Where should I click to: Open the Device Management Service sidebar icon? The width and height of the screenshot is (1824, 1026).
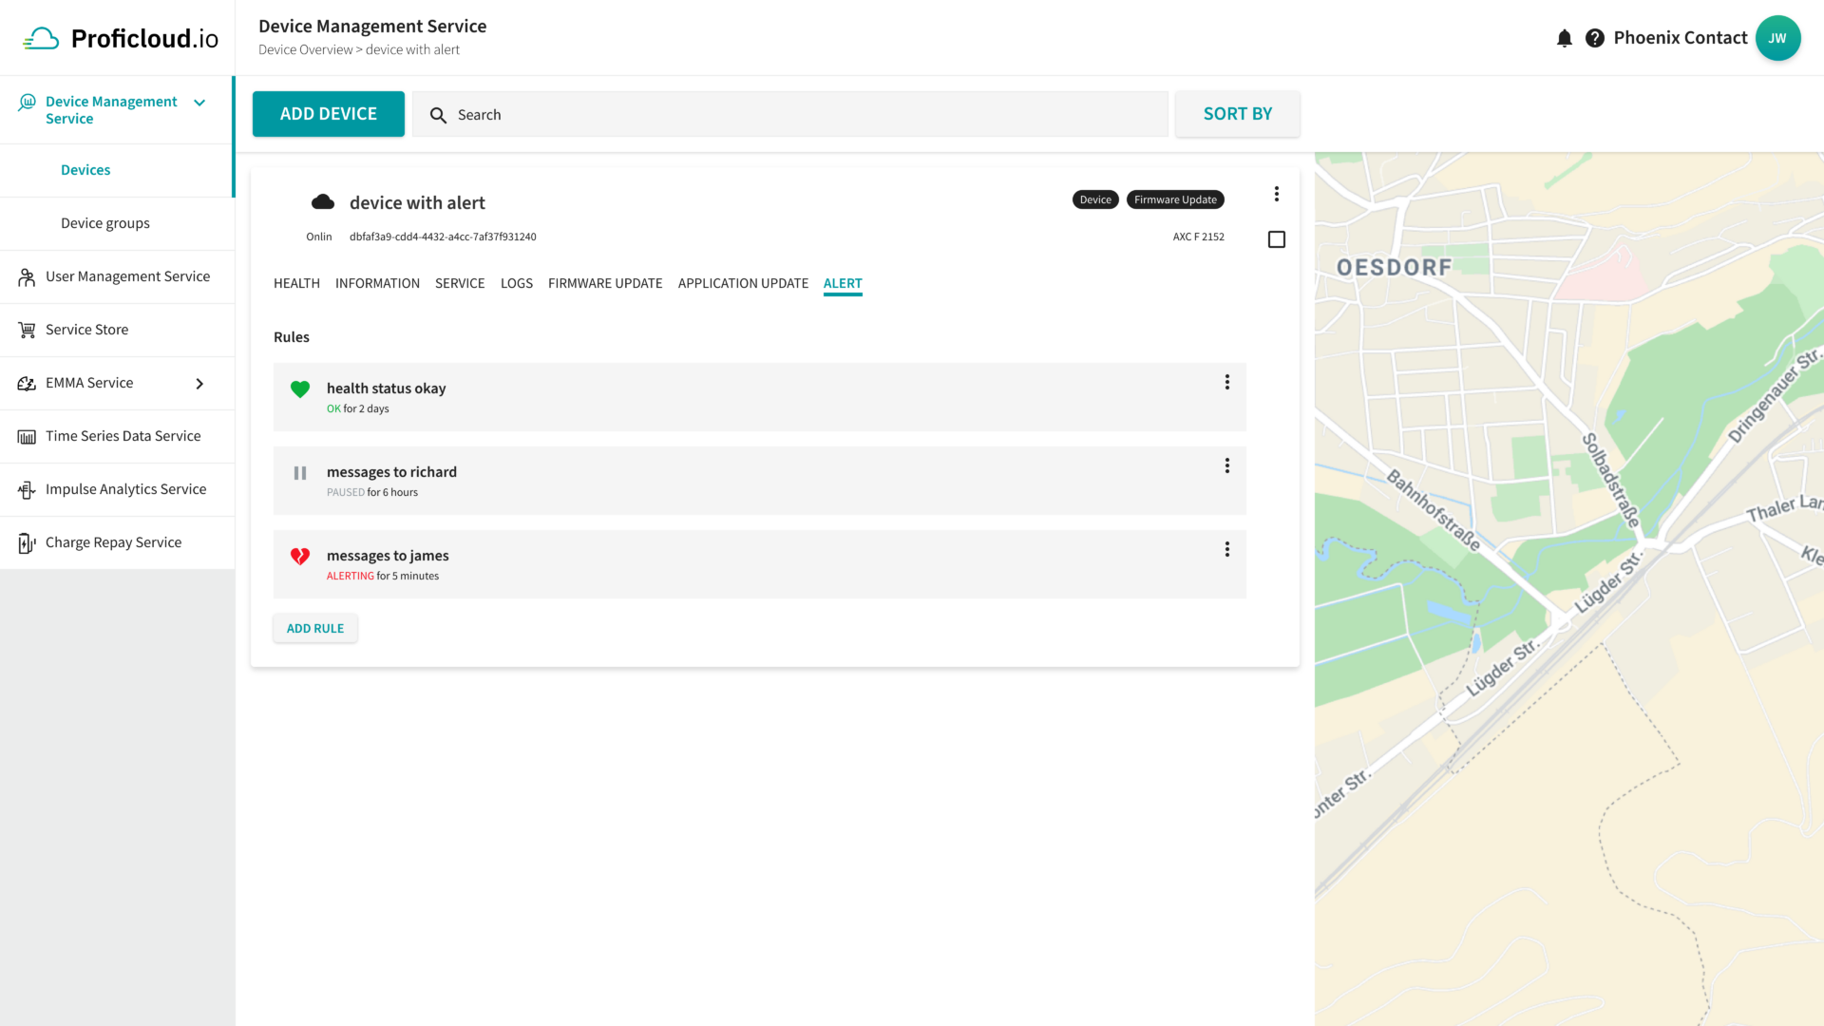coord(28,102)
